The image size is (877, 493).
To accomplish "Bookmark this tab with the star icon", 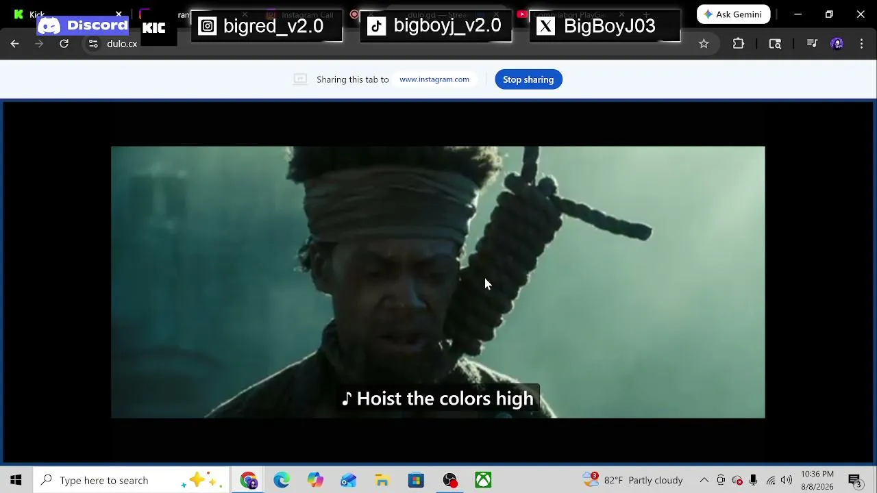I will [704, 44].
